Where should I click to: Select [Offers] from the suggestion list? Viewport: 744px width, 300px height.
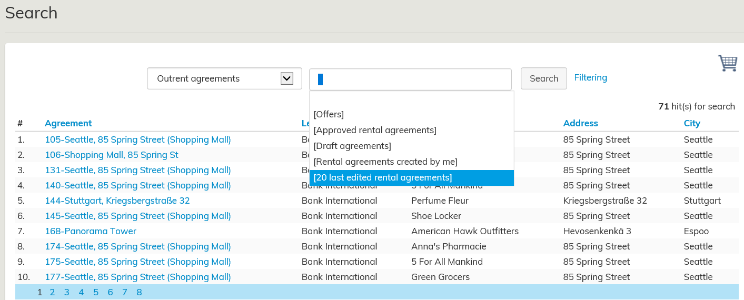coord(329,114)
